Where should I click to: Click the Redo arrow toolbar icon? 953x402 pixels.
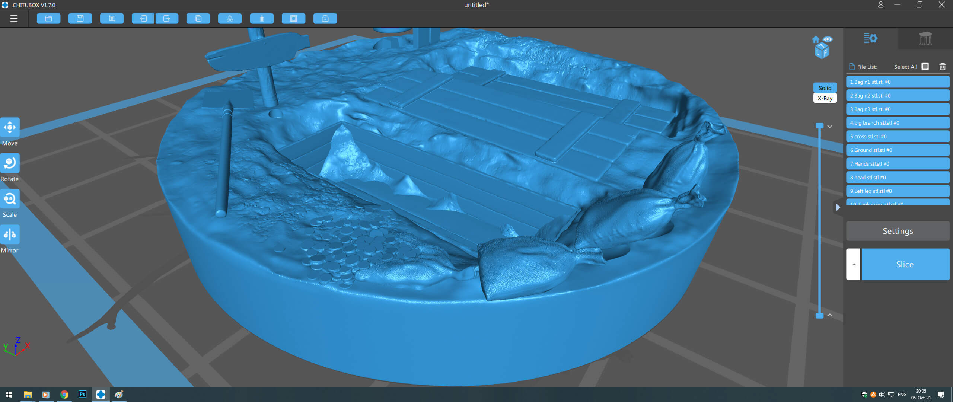tap(167, 19)
